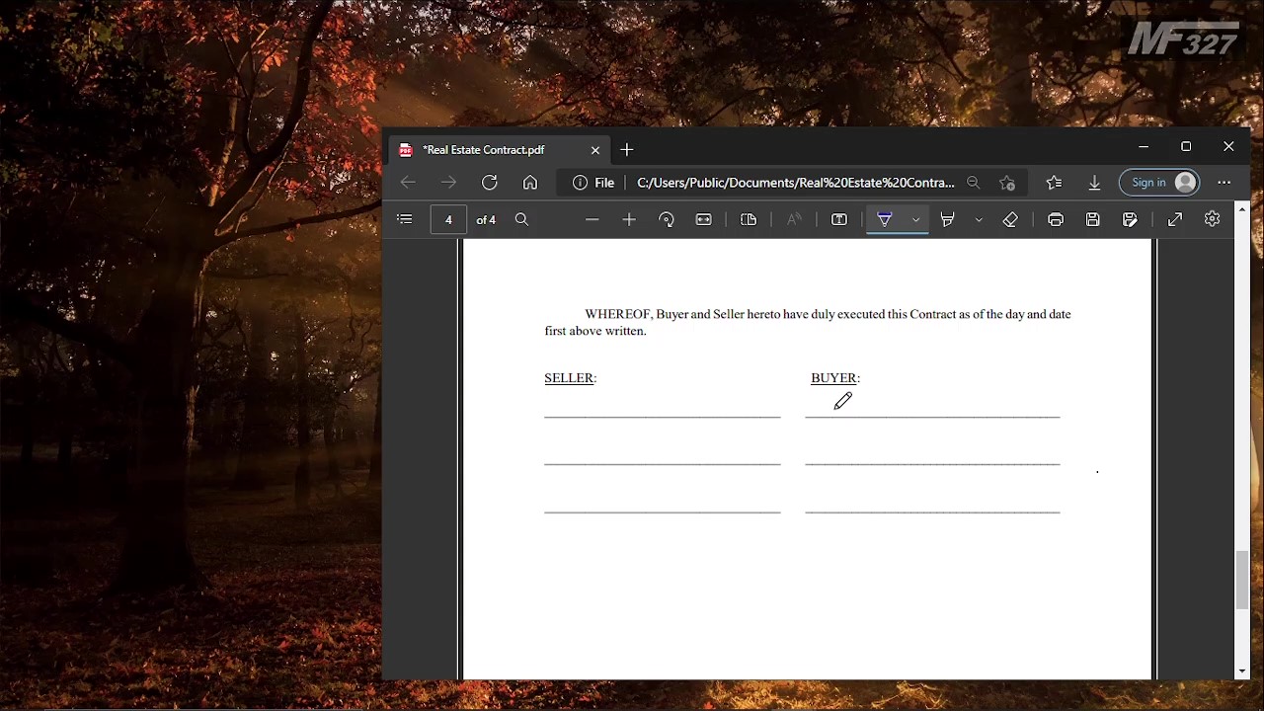Click the address bar file path

[796, 183]
